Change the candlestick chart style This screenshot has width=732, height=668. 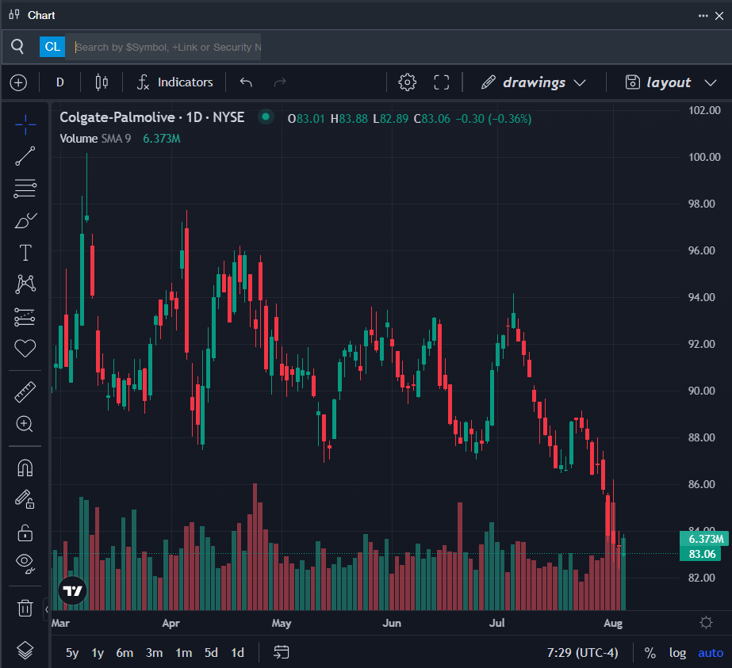pyautogui.click(x=102, y=82)
